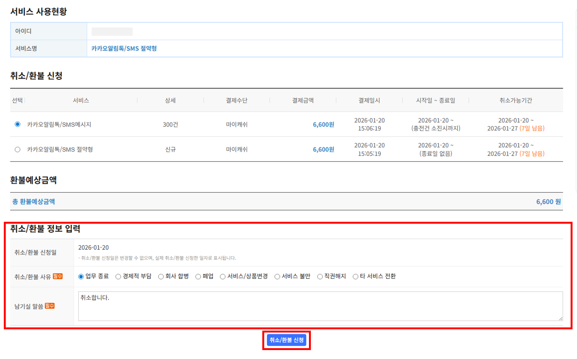Open the 서비스명 link 카카오알림톡/SMS 절약형

(124, 49)
